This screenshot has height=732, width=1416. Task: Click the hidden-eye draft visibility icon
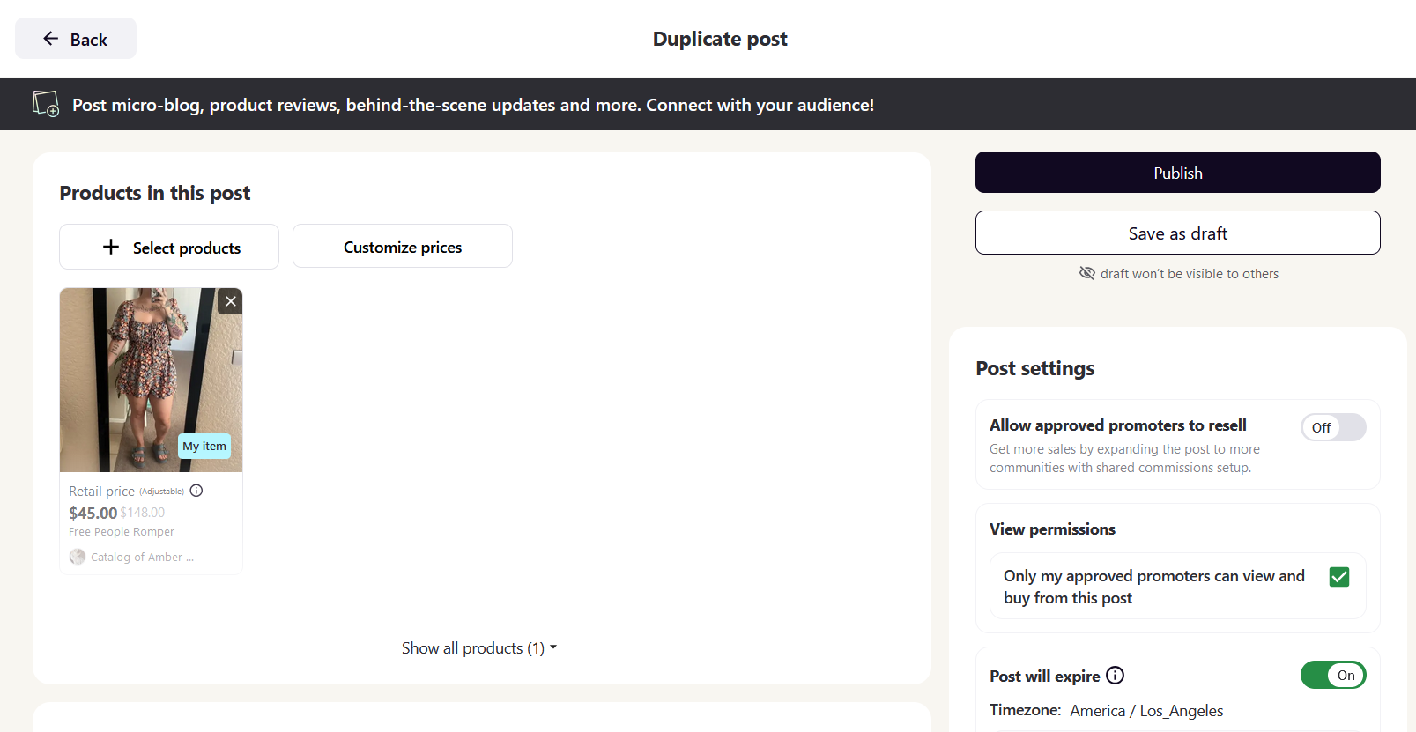[x=1087, y=273]
